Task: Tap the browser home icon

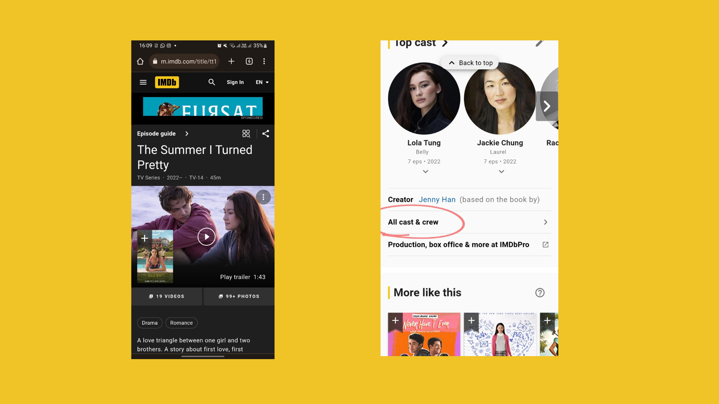Action: [x=140, y=61]
